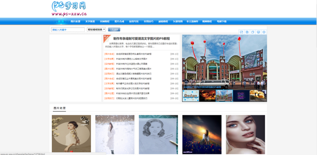Select the neon N letter slideshow thumbnail
Viewport: 317px width, 155px height.
pos(241,96)
